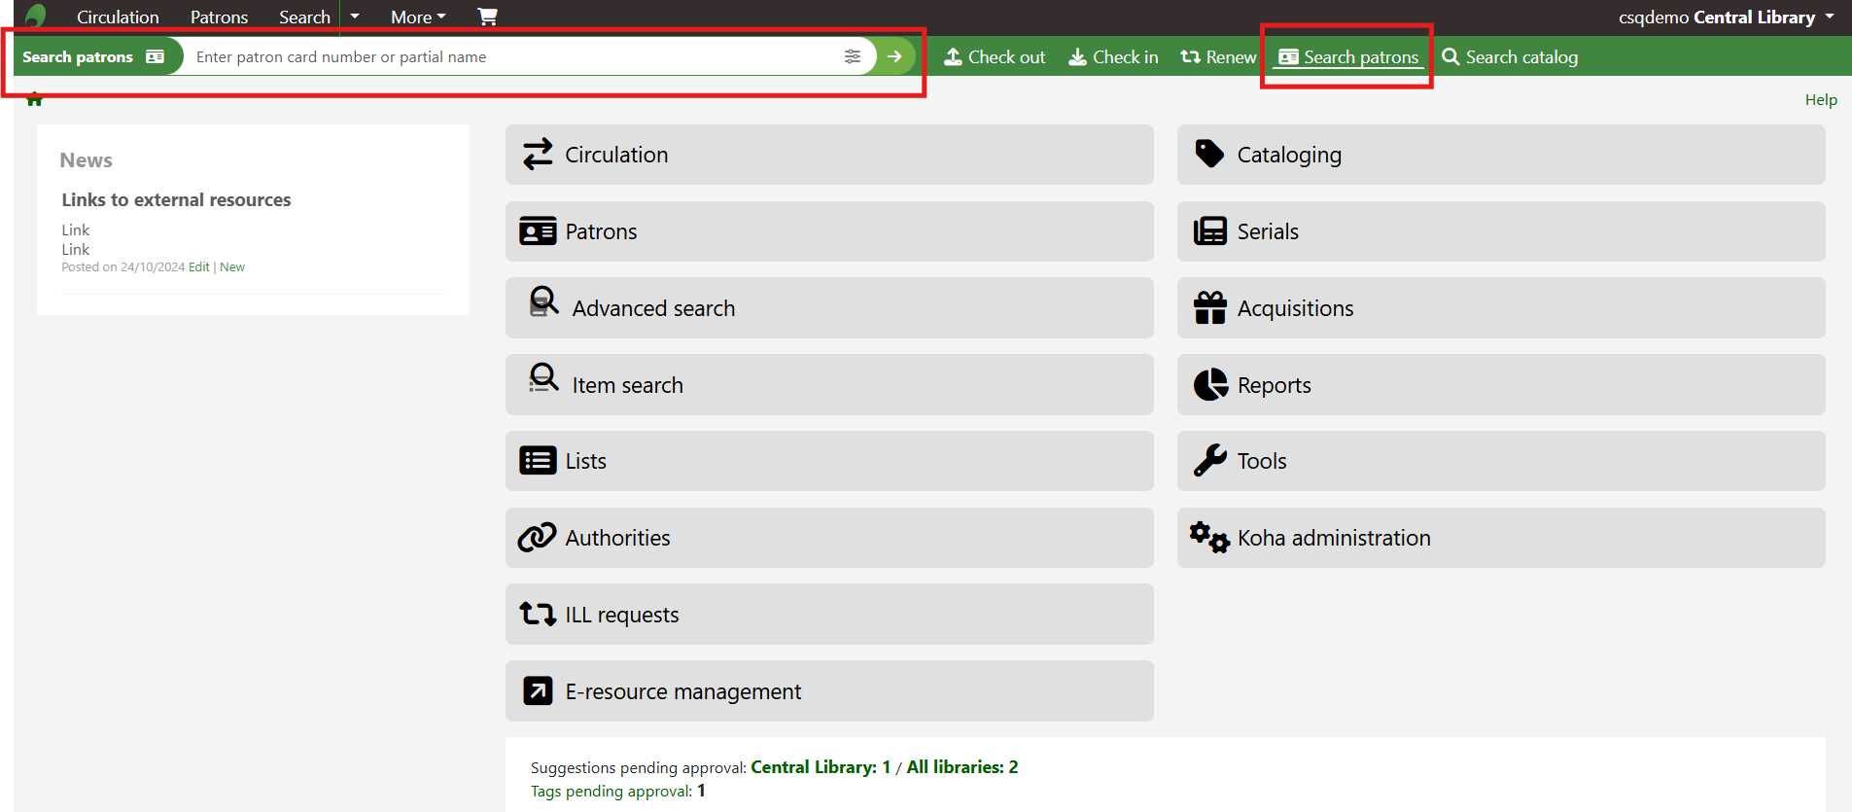The image size is (1852, 812).
Task: Switch to Check out search mode
Action: (x=995, y=57)
